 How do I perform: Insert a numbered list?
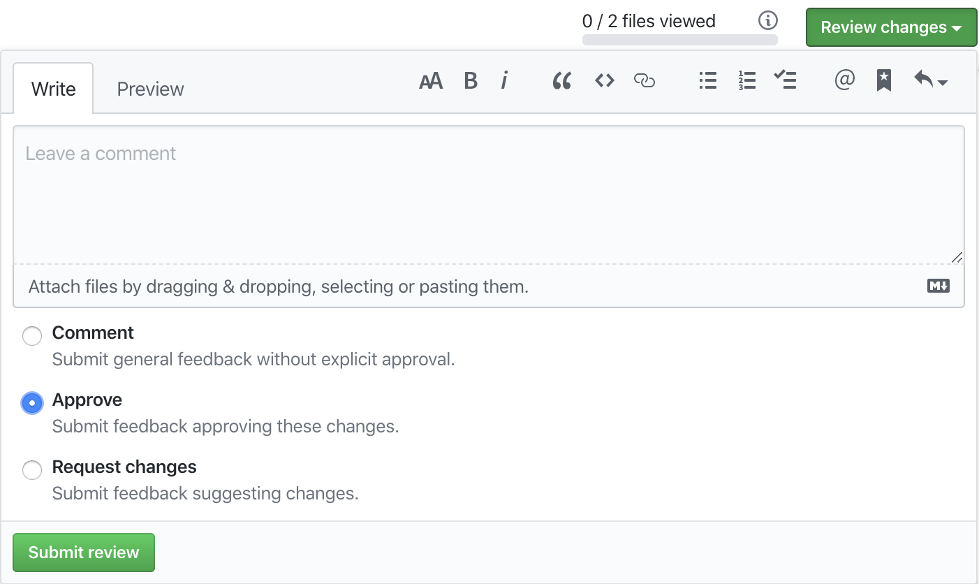point(746,80)
